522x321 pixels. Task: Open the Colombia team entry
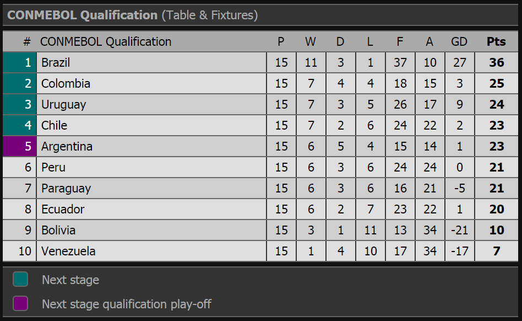point(66,84)
